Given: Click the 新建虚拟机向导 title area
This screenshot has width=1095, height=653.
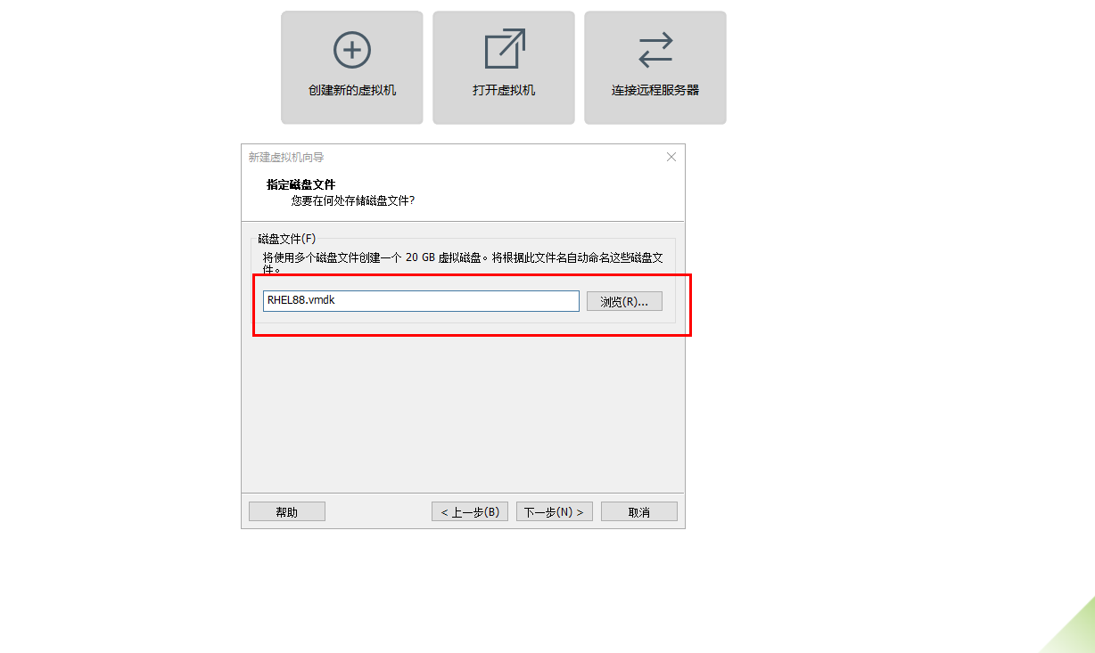Looking at the screenshot, I should [x=284, y=157].
